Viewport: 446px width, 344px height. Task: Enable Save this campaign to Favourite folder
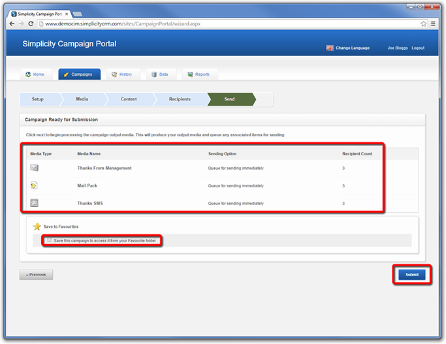point(50,240)
